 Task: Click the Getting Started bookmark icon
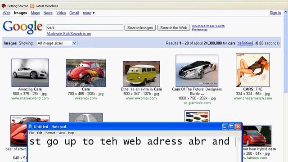(4, 6)
